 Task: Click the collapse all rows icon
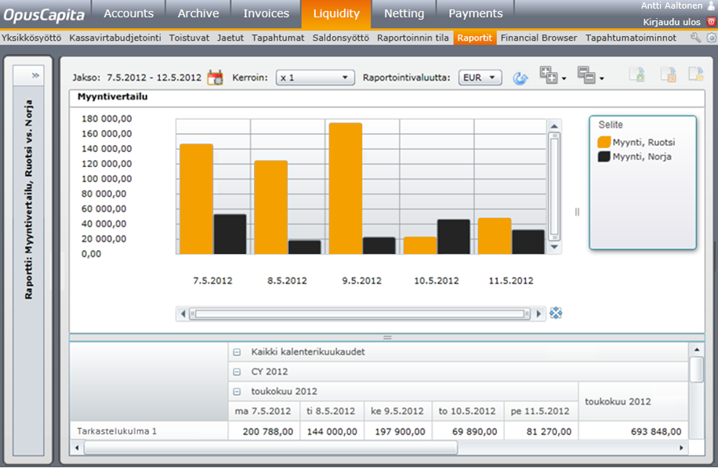[x=586, y=75]
